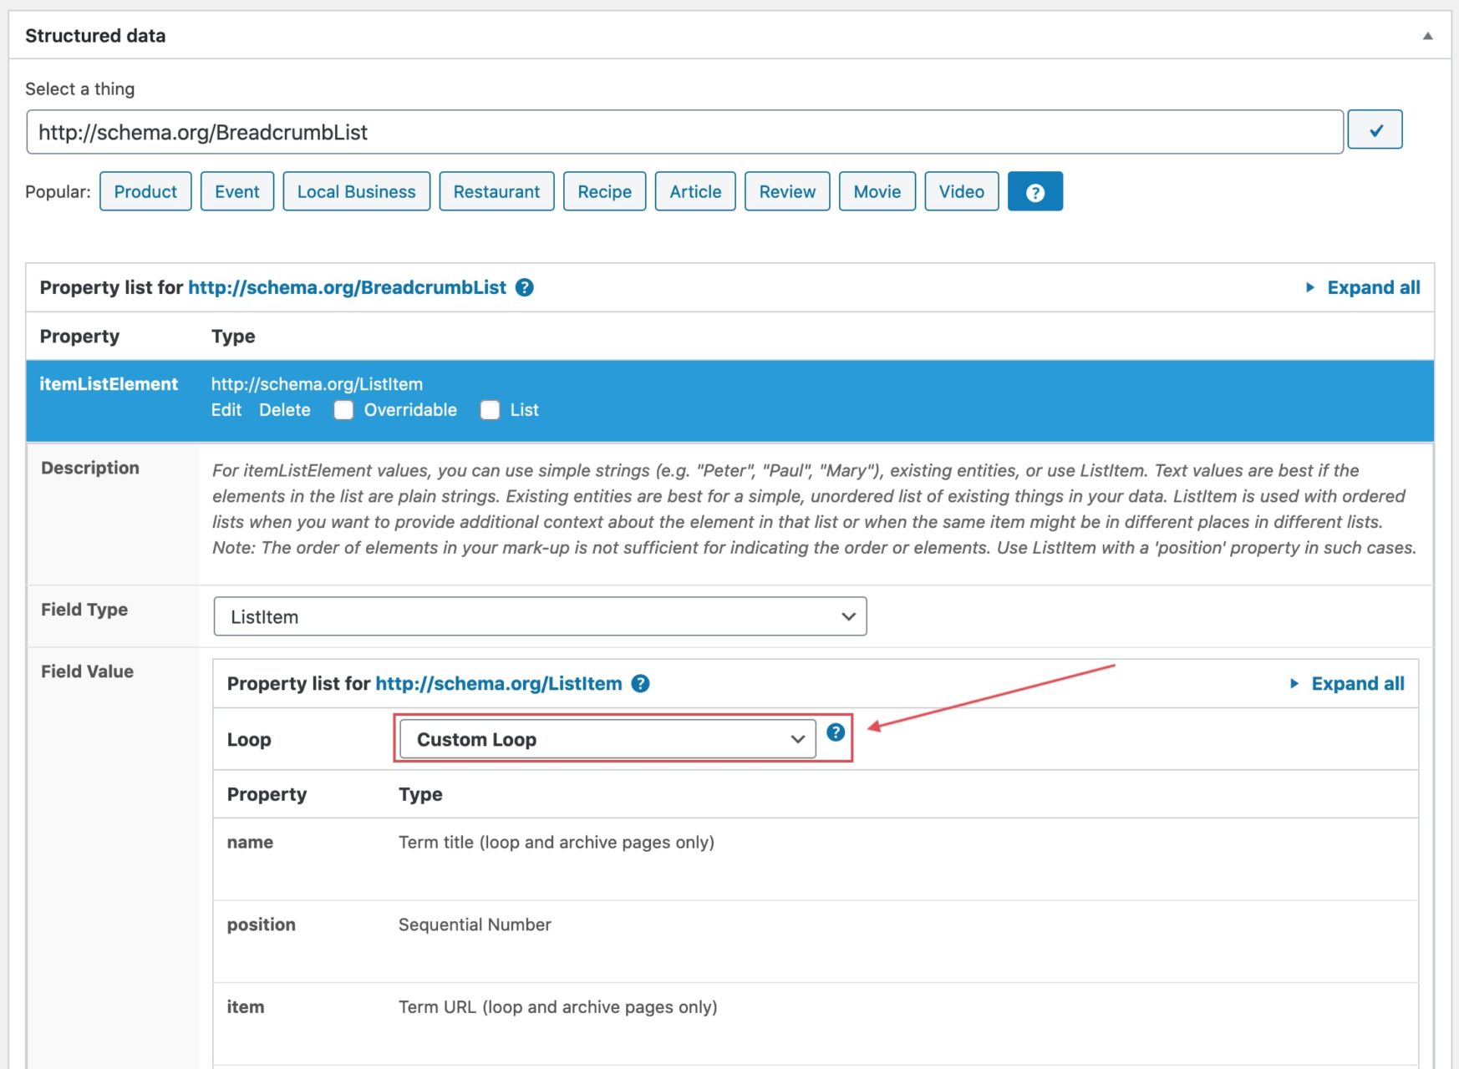This screenshot has height=1069, width=1459.
Task: Enable the Overridable checkbox for itemListElement
Action: (x=343, y=410)
